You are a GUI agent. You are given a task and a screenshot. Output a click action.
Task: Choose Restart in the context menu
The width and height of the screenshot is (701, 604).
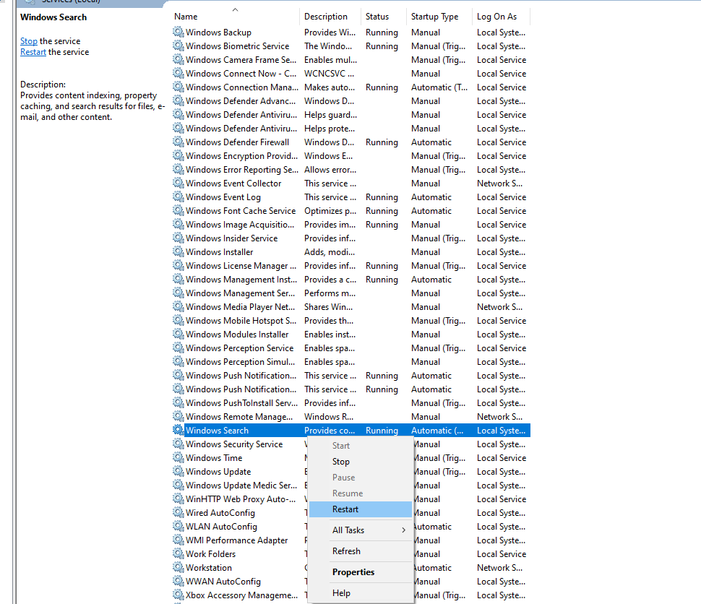[360, 509]
